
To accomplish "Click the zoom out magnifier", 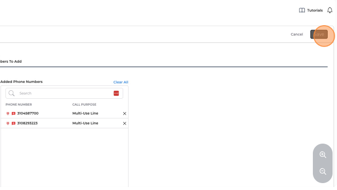I will [x=323, y=172].
